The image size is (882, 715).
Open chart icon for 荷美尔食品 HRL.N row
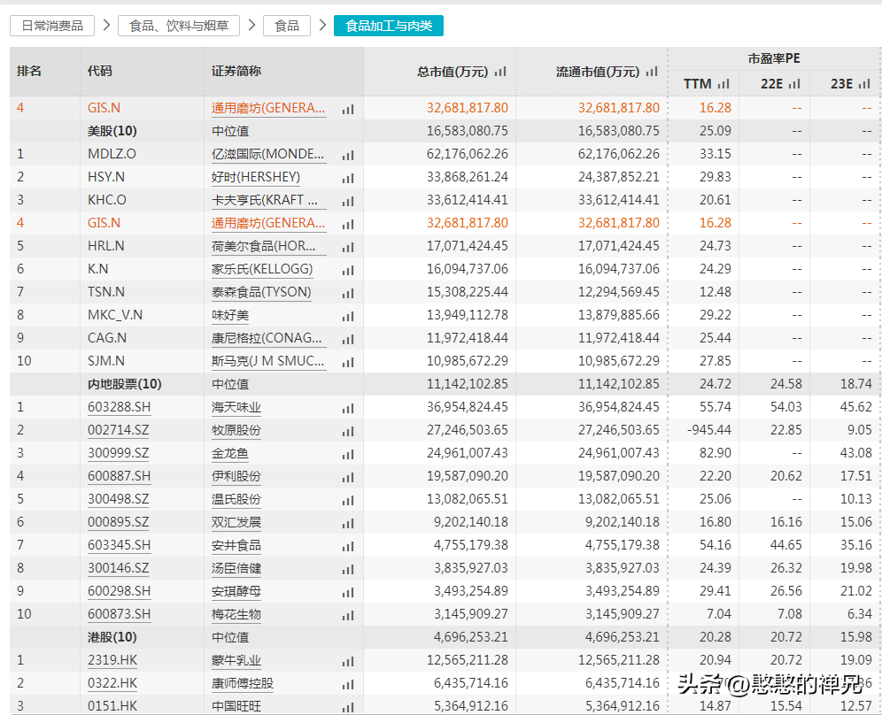pos(348,247)
